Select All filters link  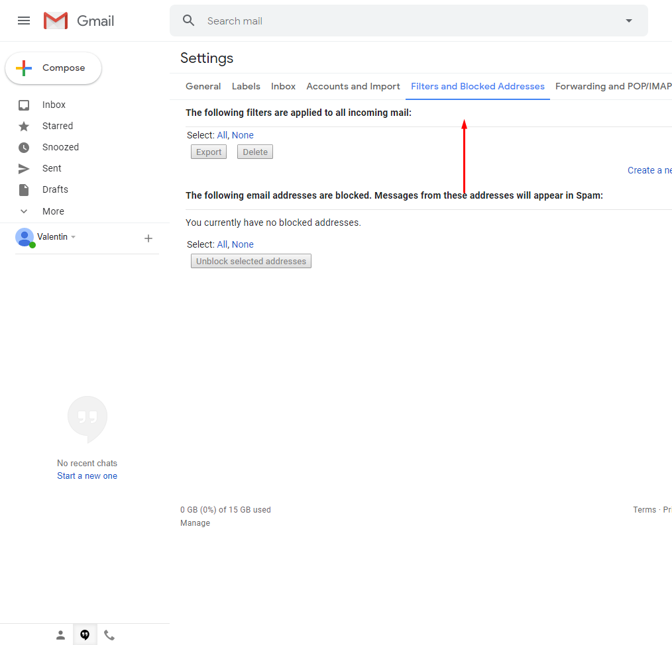(x=222, y=135)
